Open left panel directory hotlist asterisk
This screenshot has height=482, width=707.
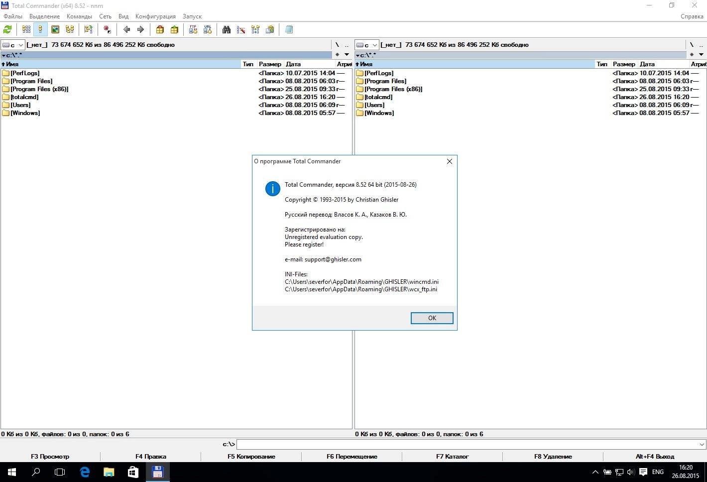point(337,55)
